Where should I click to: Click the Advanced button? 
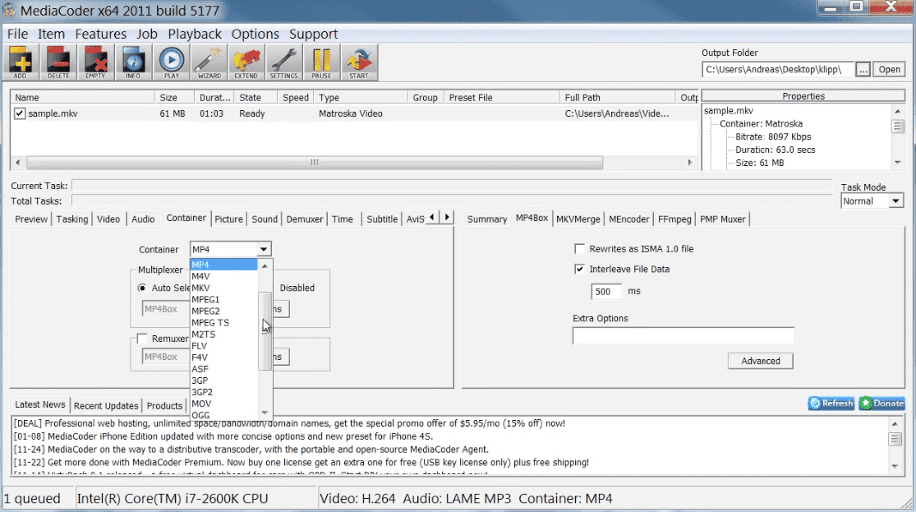[760, 361]
